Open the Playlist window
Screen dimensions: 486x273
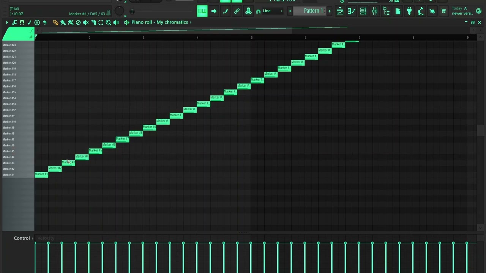(340, 11)
